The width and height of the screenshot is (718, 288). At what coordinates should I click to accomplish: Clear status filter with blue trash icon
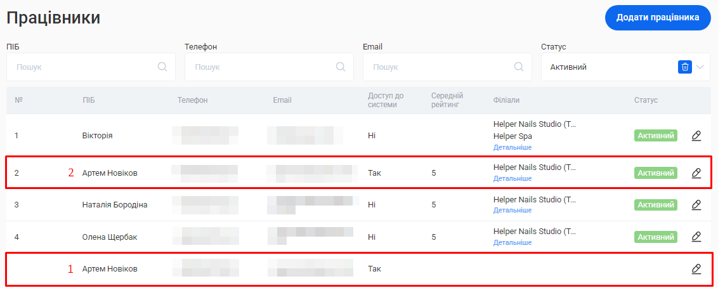tap(684, 67)
